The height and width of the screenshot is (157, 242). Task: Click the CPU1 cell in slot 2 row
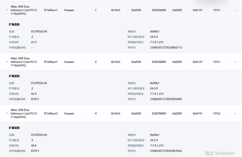point(217,62)
